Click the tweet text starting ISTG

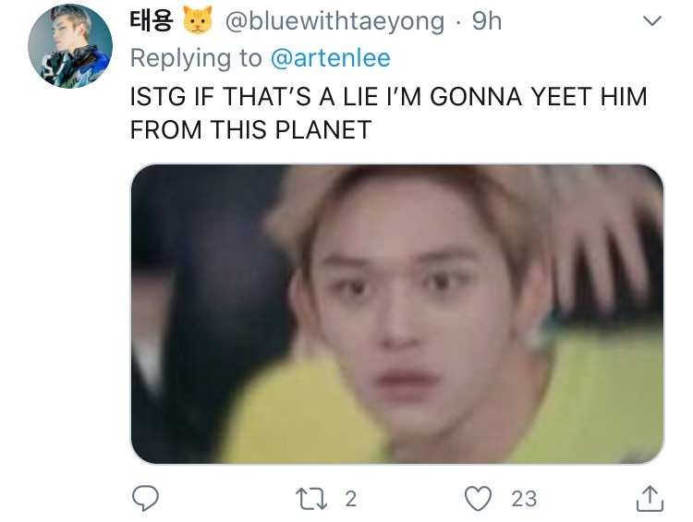coord(388,113)
